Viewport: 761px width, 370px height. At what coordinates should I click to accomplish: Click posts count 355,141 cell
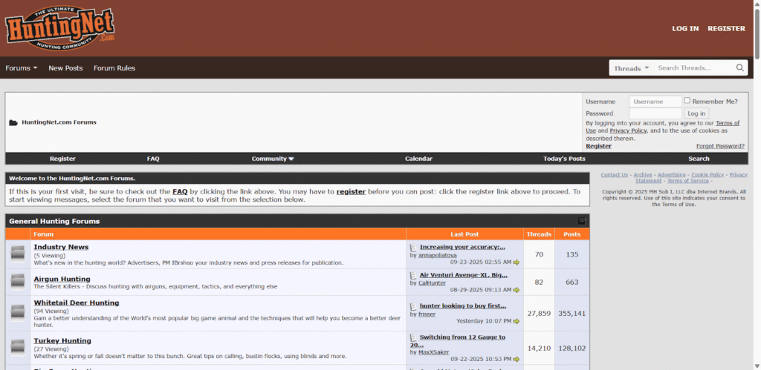coord(571,314)
